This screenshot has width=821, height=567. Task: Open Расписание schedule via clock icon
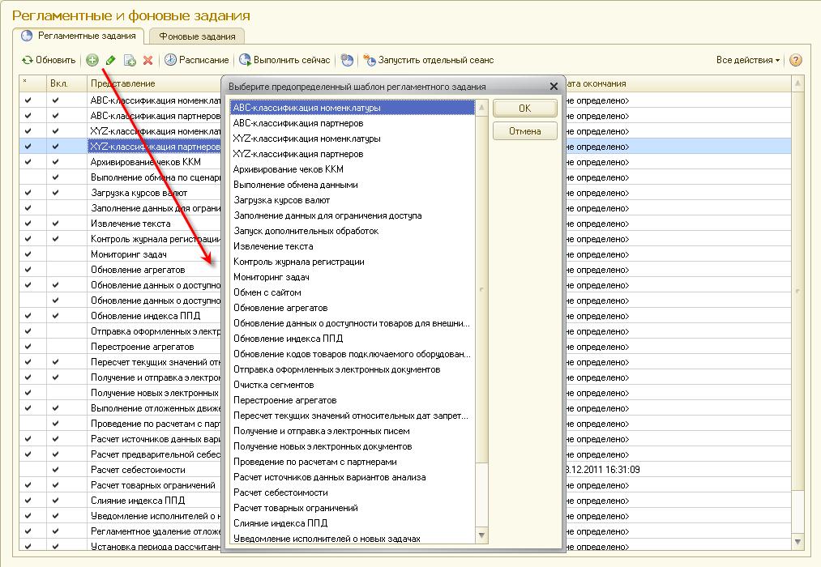click(170, 60)
